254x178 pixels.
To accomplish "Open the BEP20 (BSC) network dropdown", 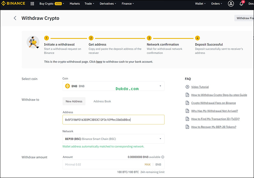I will [113, 139].
